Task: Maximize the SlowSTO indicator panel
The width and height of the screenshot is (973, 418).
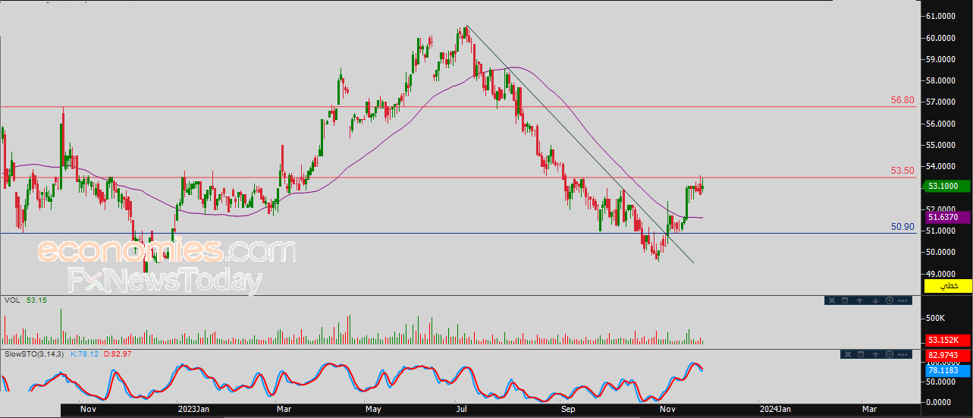Action: coord(861,354)
